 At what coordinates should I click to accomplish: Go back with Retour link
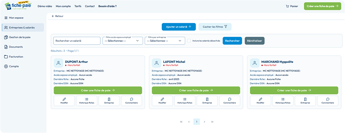pos(57,16)
